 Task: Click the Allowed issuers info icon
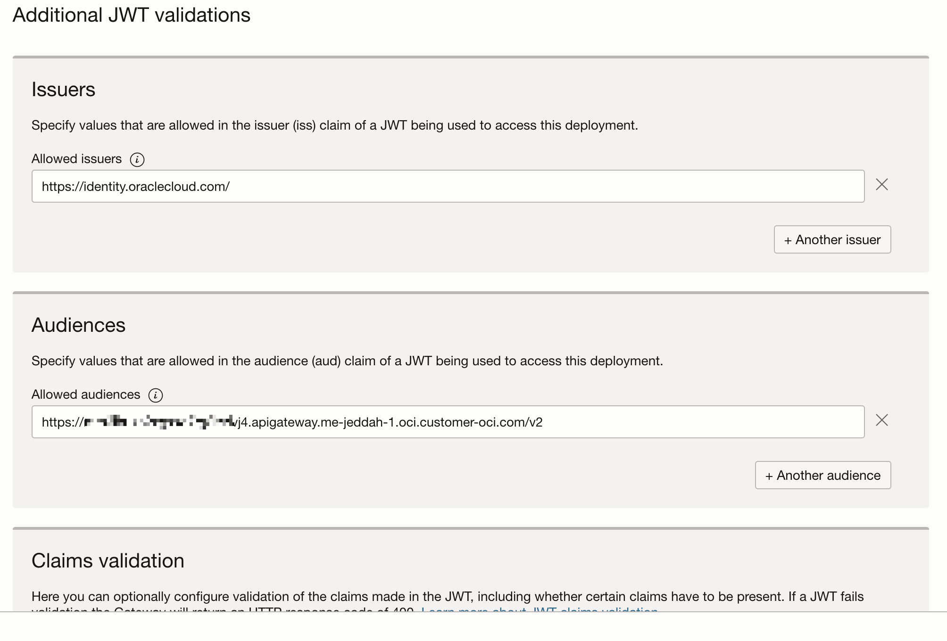pos(137,159)
